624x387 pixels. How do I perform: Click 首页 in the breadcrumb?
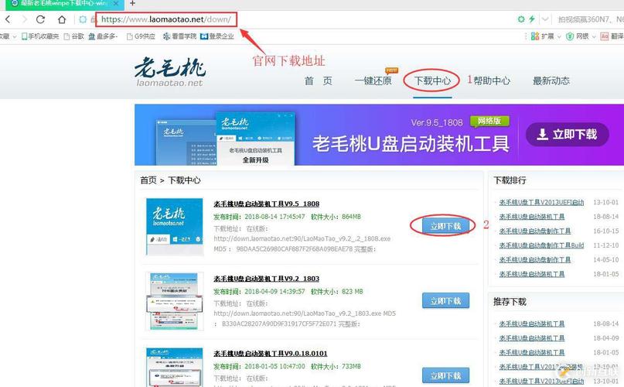148,180
